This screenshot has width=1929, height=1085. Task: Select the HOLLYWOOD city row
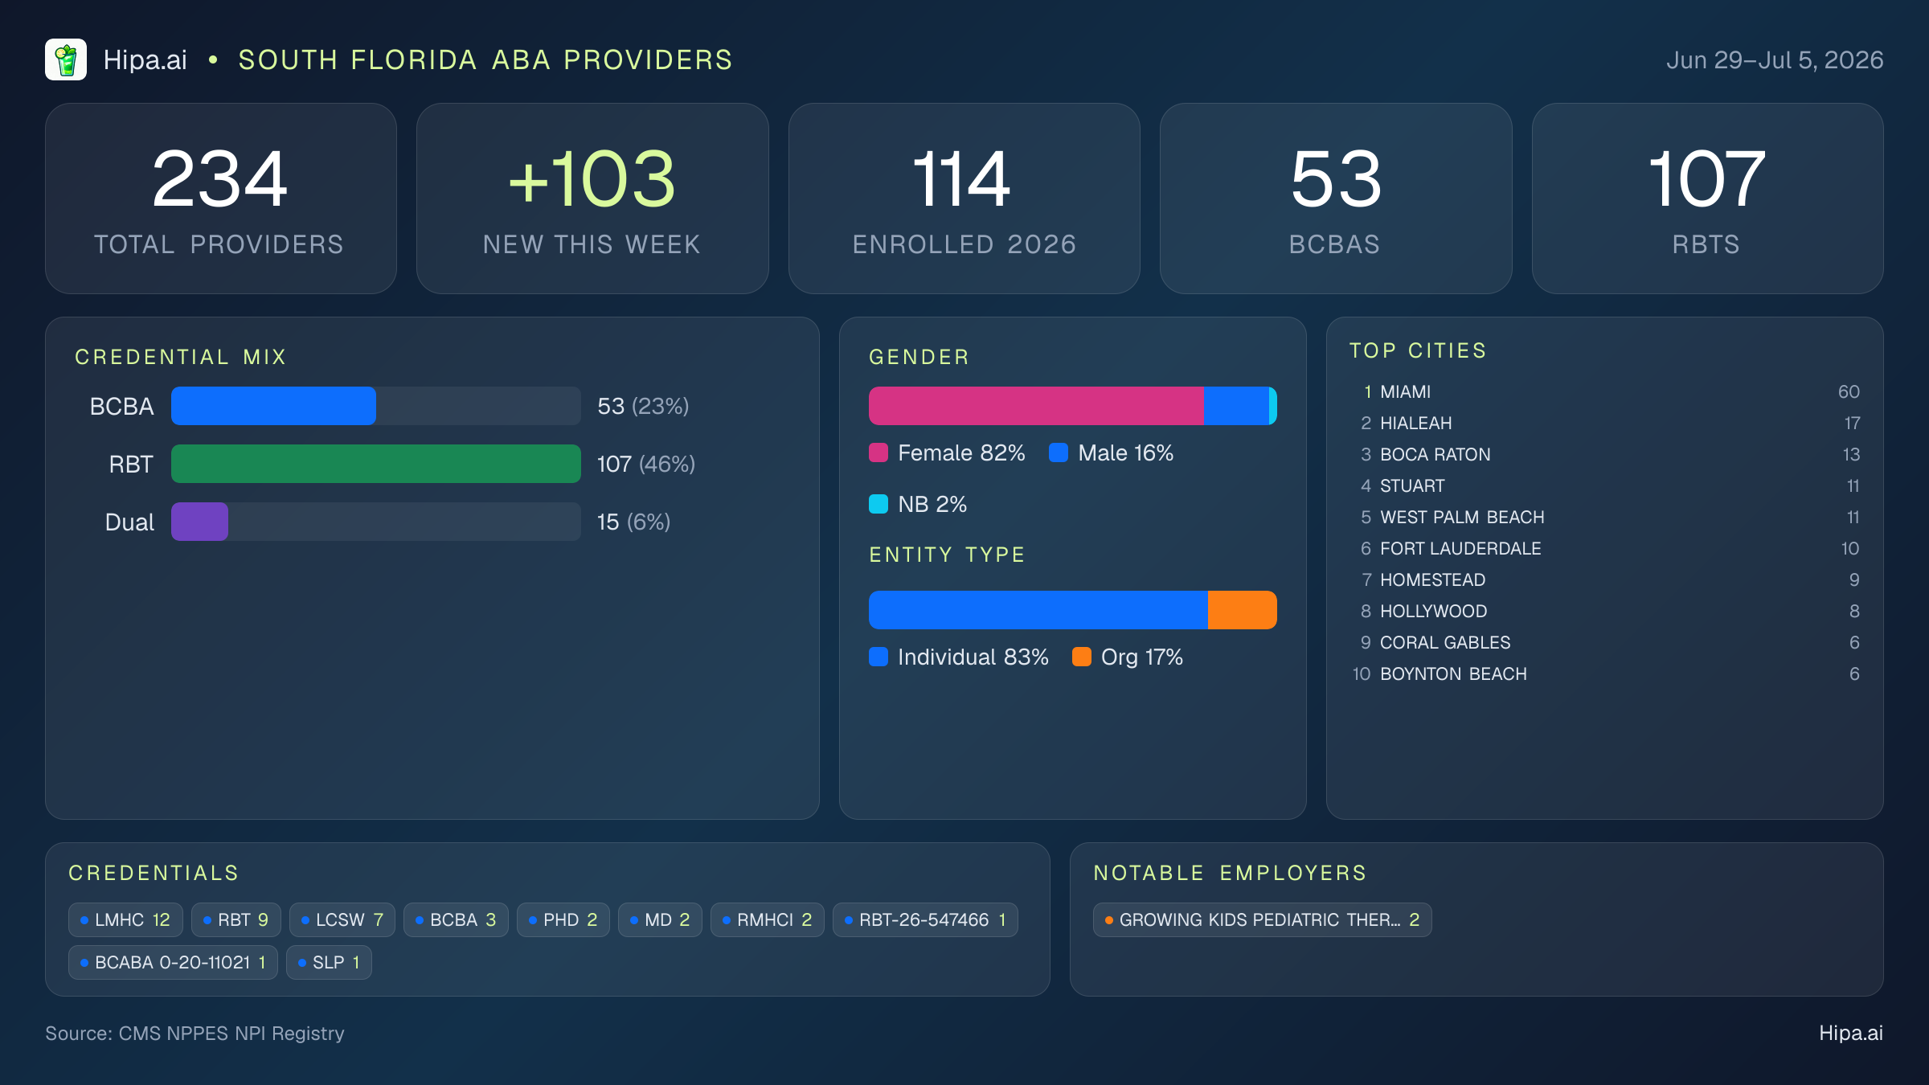(x=1605, y=611)
